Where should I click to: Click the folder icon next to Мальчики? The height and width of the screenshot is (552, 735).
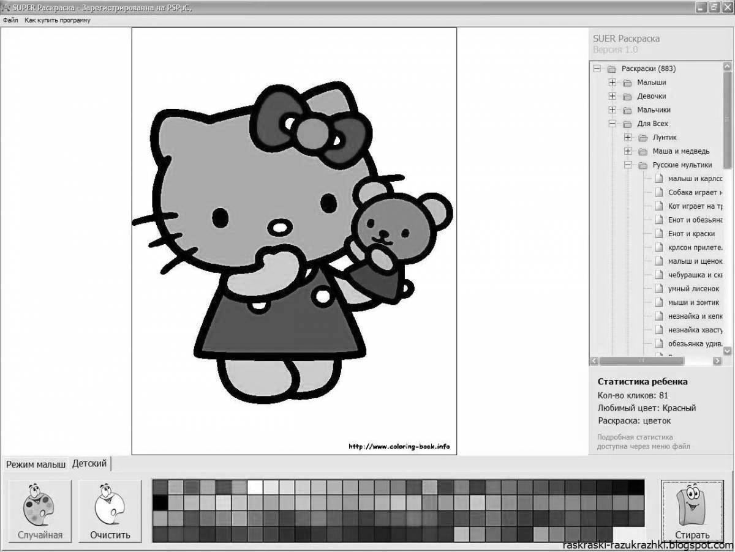point(627,110)
